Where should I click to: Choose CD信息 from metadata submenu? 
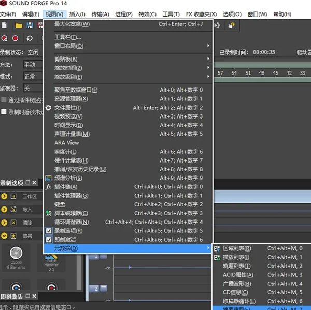tap(262, 292)
